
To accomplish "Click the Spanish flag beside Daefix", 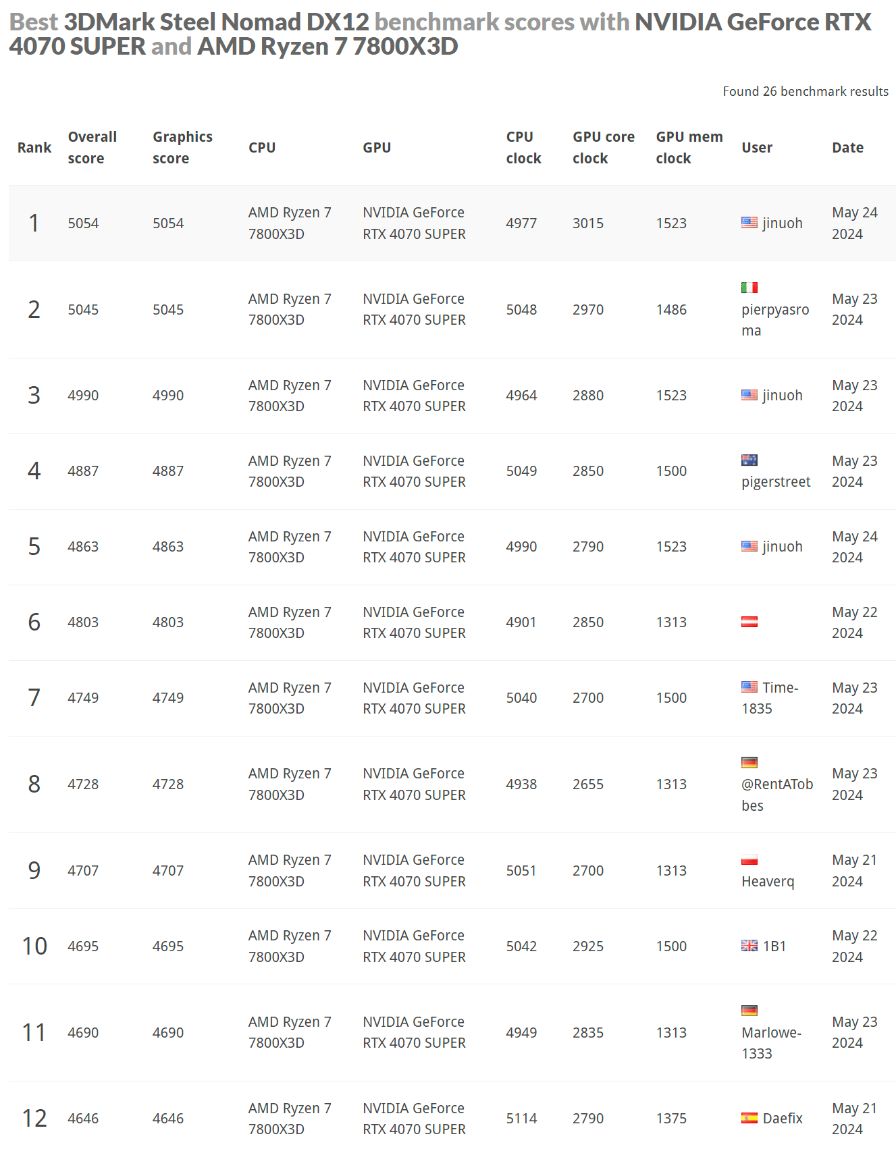I will [x=749, y=1118].
